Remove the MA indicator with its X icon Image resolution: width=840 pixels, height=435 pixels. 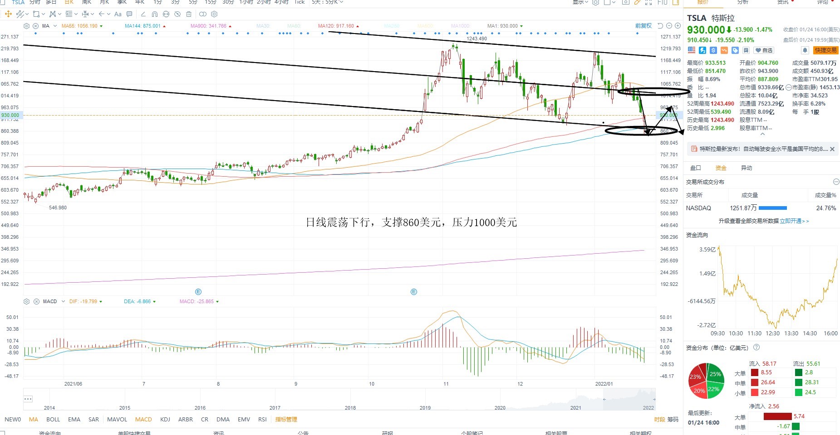tap(35, 26)
